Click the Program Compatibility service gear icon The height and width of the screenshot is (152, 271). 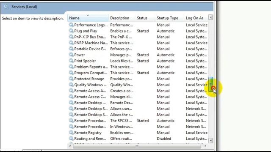(71, 73)
